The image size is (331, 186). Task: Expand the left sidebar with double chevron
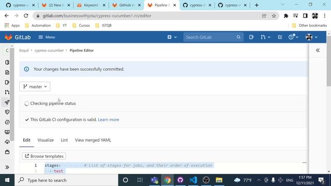click(7, 167)
